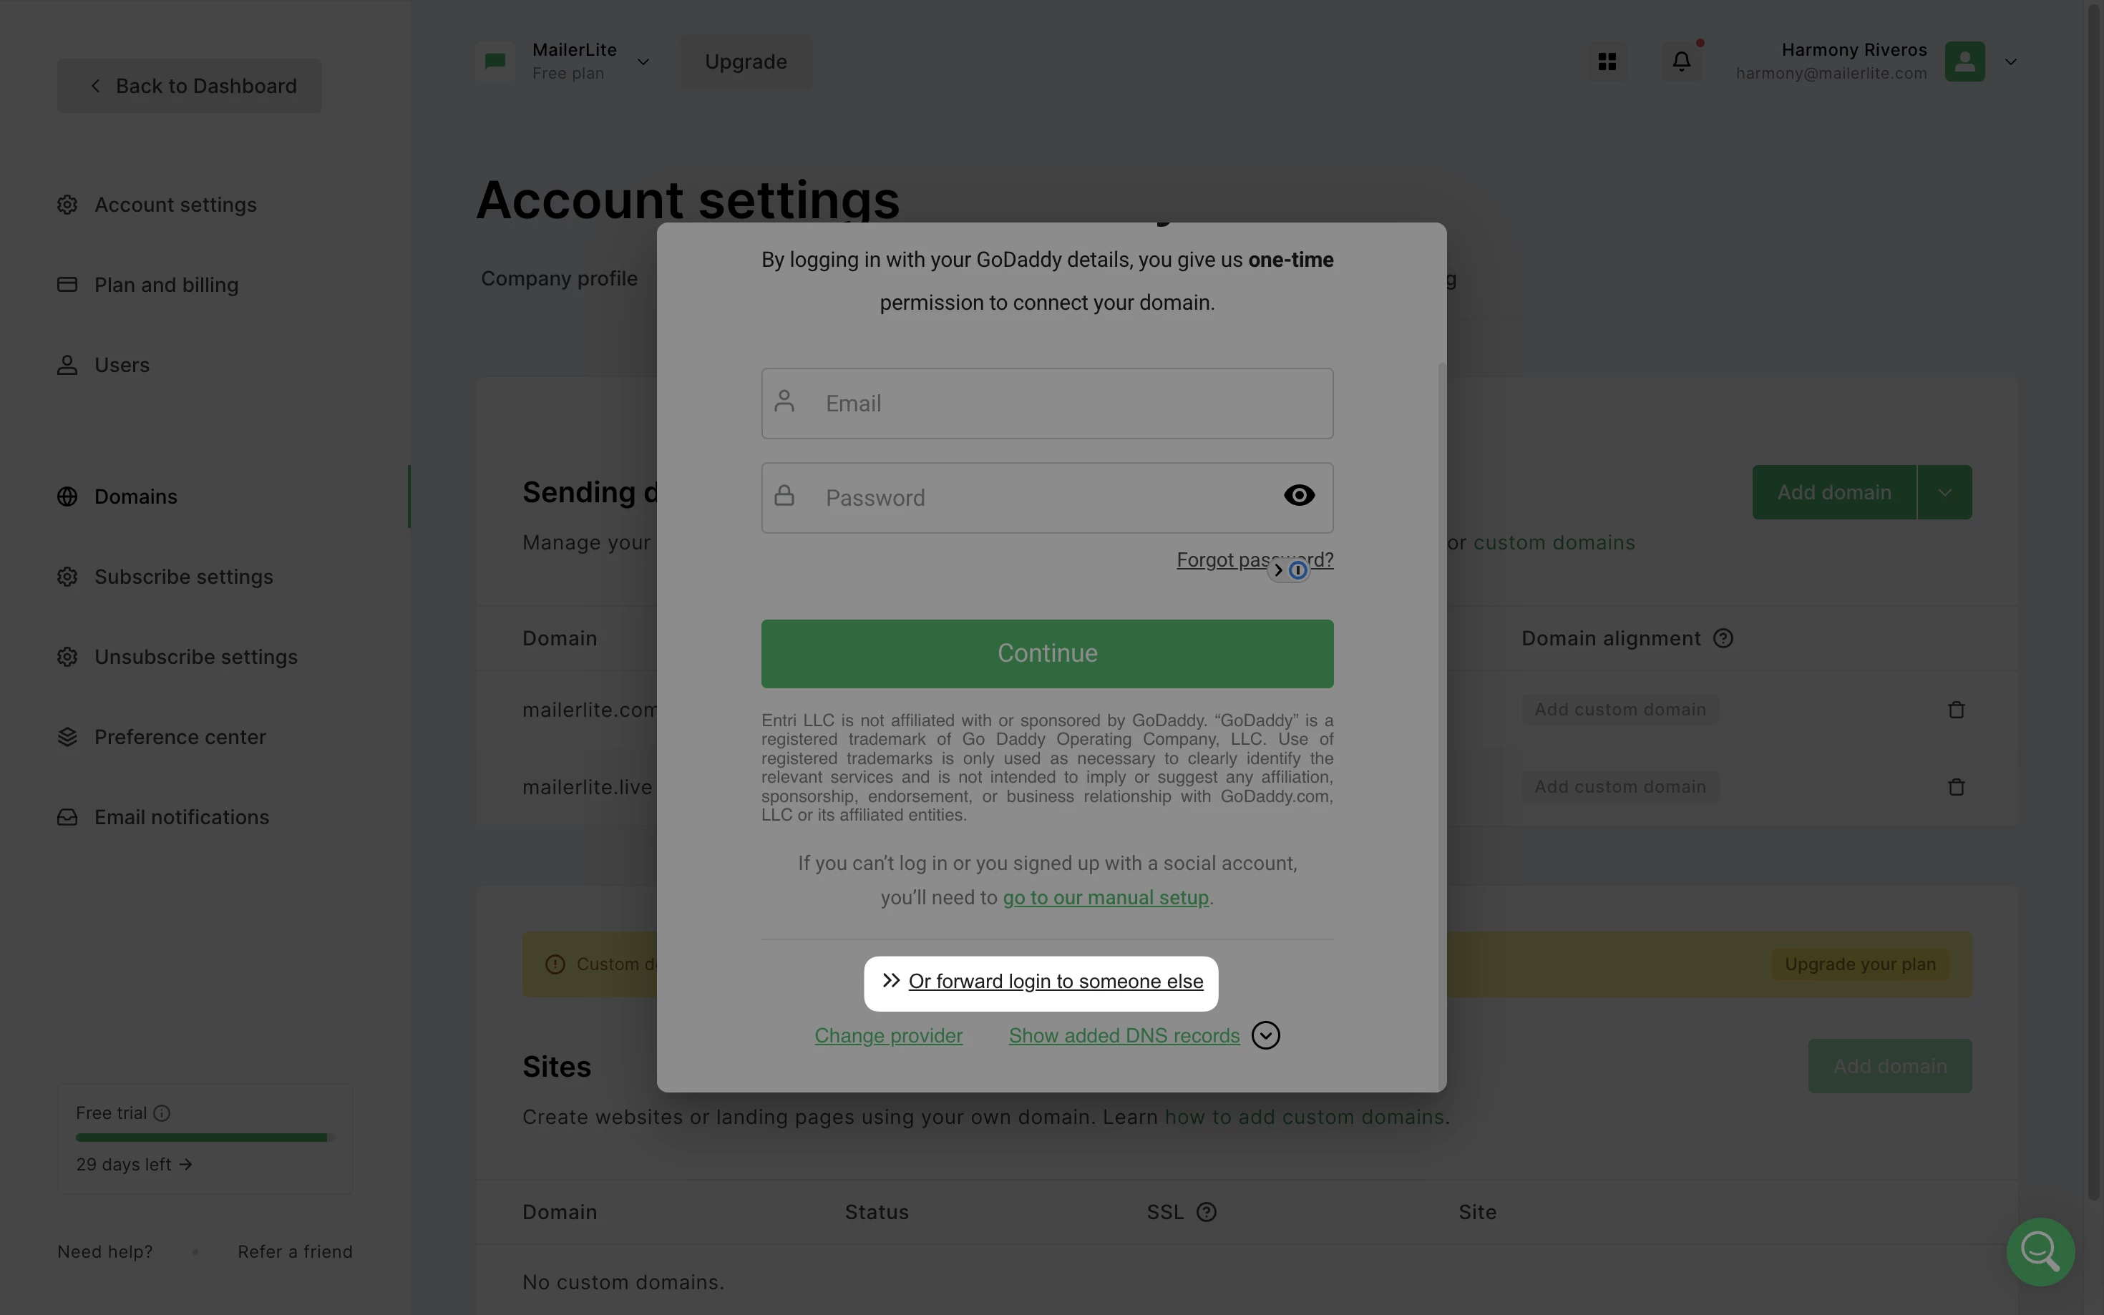Delete the mailerlite.live domain row
The width and height of the screenshot is (2104, 1315).
[x=1955, y=787]
